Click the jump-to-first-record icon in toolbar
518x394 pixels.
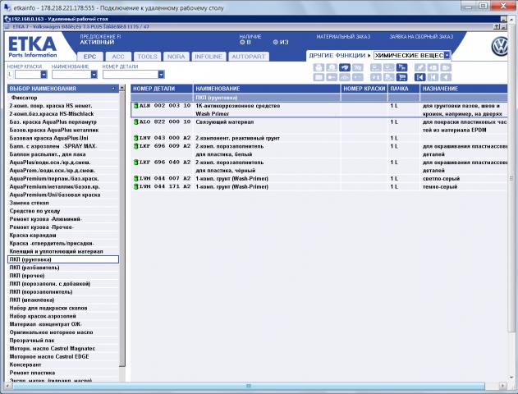tap(419, 77)
